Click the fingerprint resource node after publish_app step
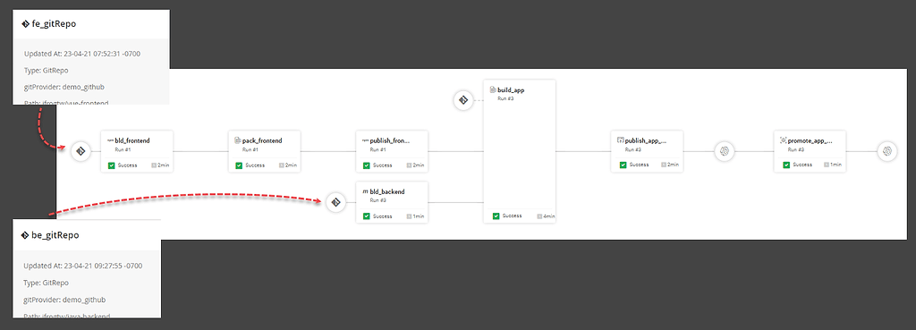This screenshot has height=330, width=916. [x=725, y=151]
